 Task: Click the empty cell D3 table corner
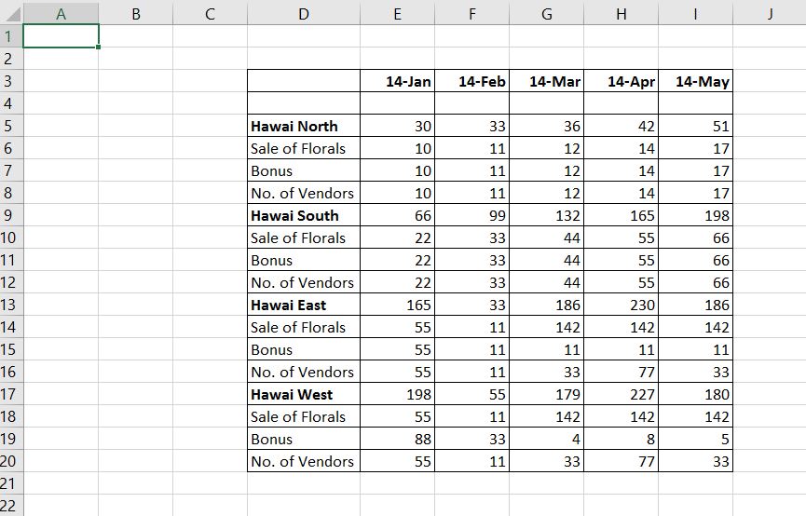304,81
